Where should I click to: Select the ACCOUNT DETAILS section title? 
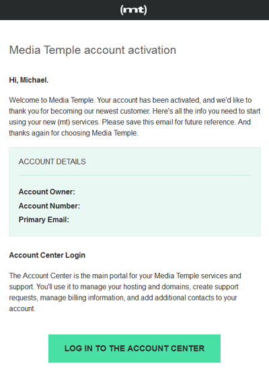52,162
